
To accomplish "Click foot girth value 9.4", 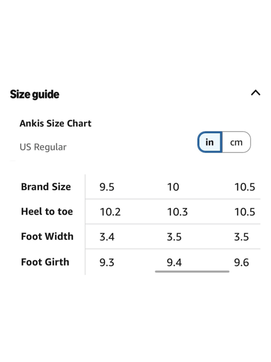I will [x=174, y=262].
